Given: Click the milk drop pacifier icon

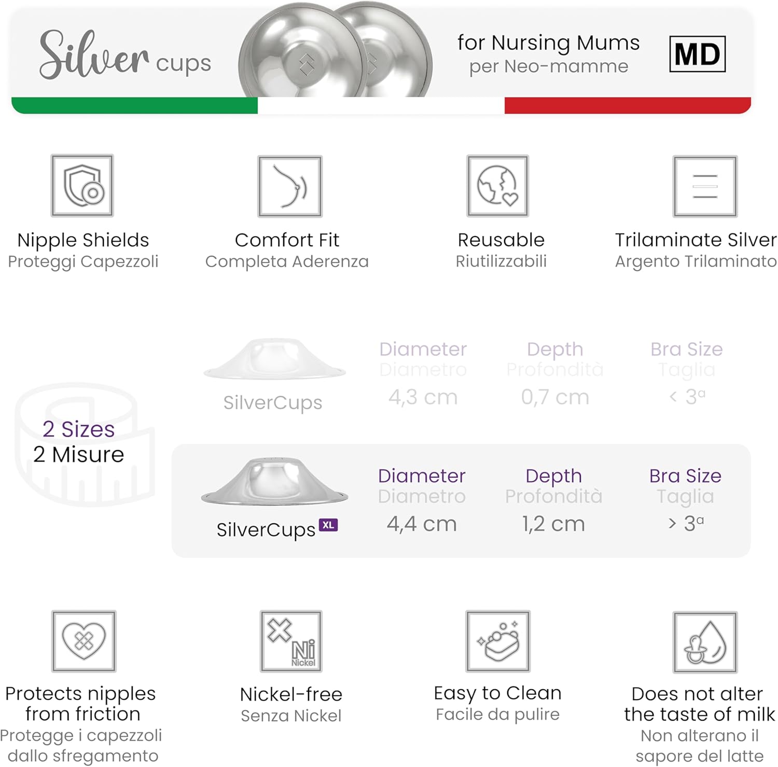Looking at the screenshot, I should click(705, 642).
